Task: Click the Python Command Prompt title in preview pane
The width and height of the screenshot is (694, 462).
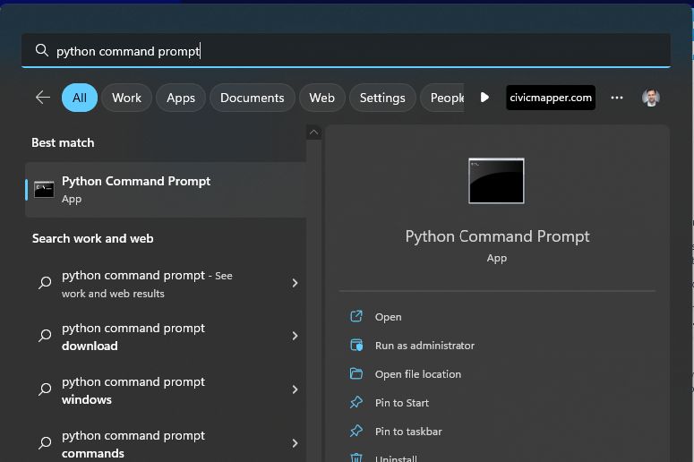Action: [497, 236]
